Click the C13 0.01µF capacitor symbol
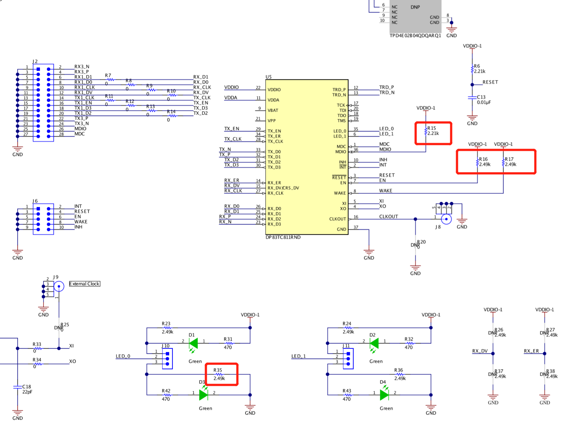The image size is (567, 425). click(x=472, y=97)
